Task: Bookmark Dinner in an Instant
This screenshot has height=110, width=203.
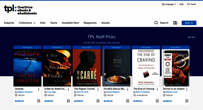Action: pyautogui.click(x=187, y=101)
